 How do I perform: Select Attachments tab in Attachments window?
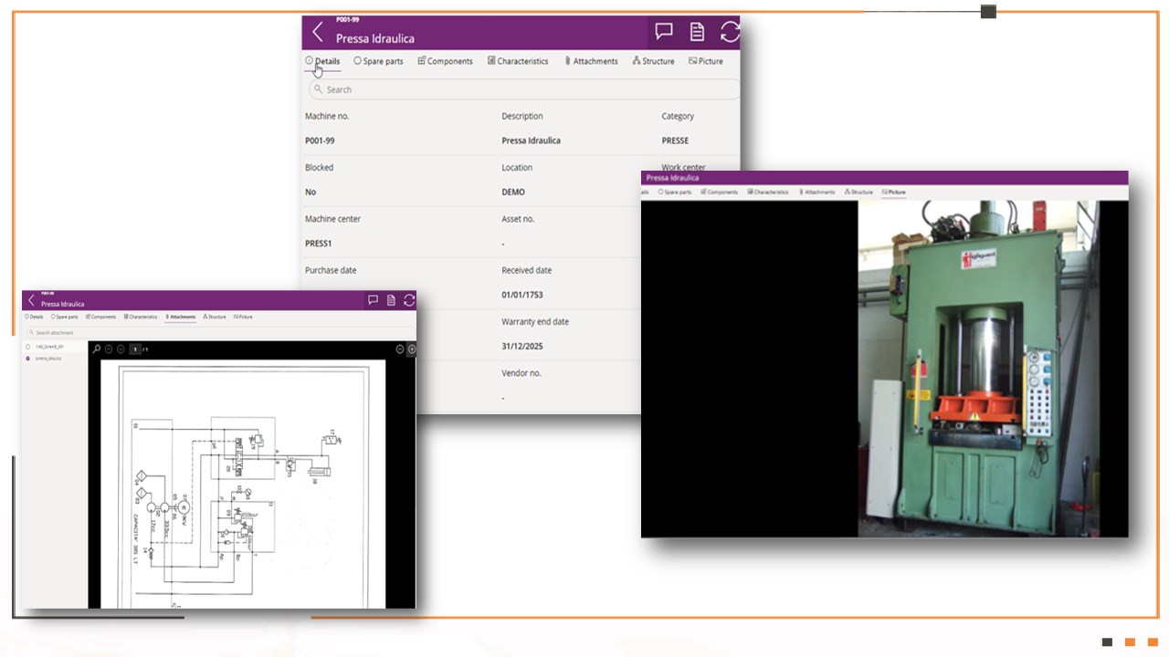[x=181, y=317]
